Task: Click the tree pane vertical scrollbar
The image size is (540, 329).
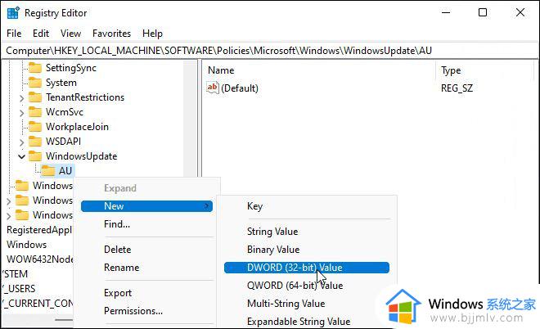Action: point(190,117)
